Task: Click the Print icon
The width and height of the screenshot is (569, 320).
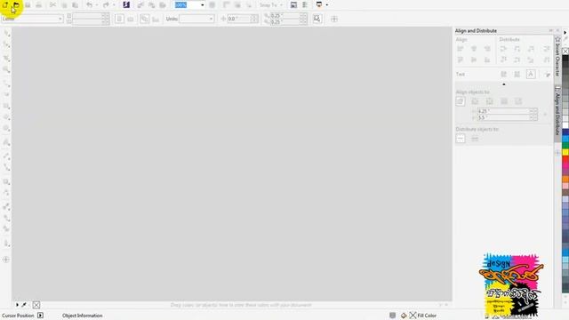Action: point(38,4)
